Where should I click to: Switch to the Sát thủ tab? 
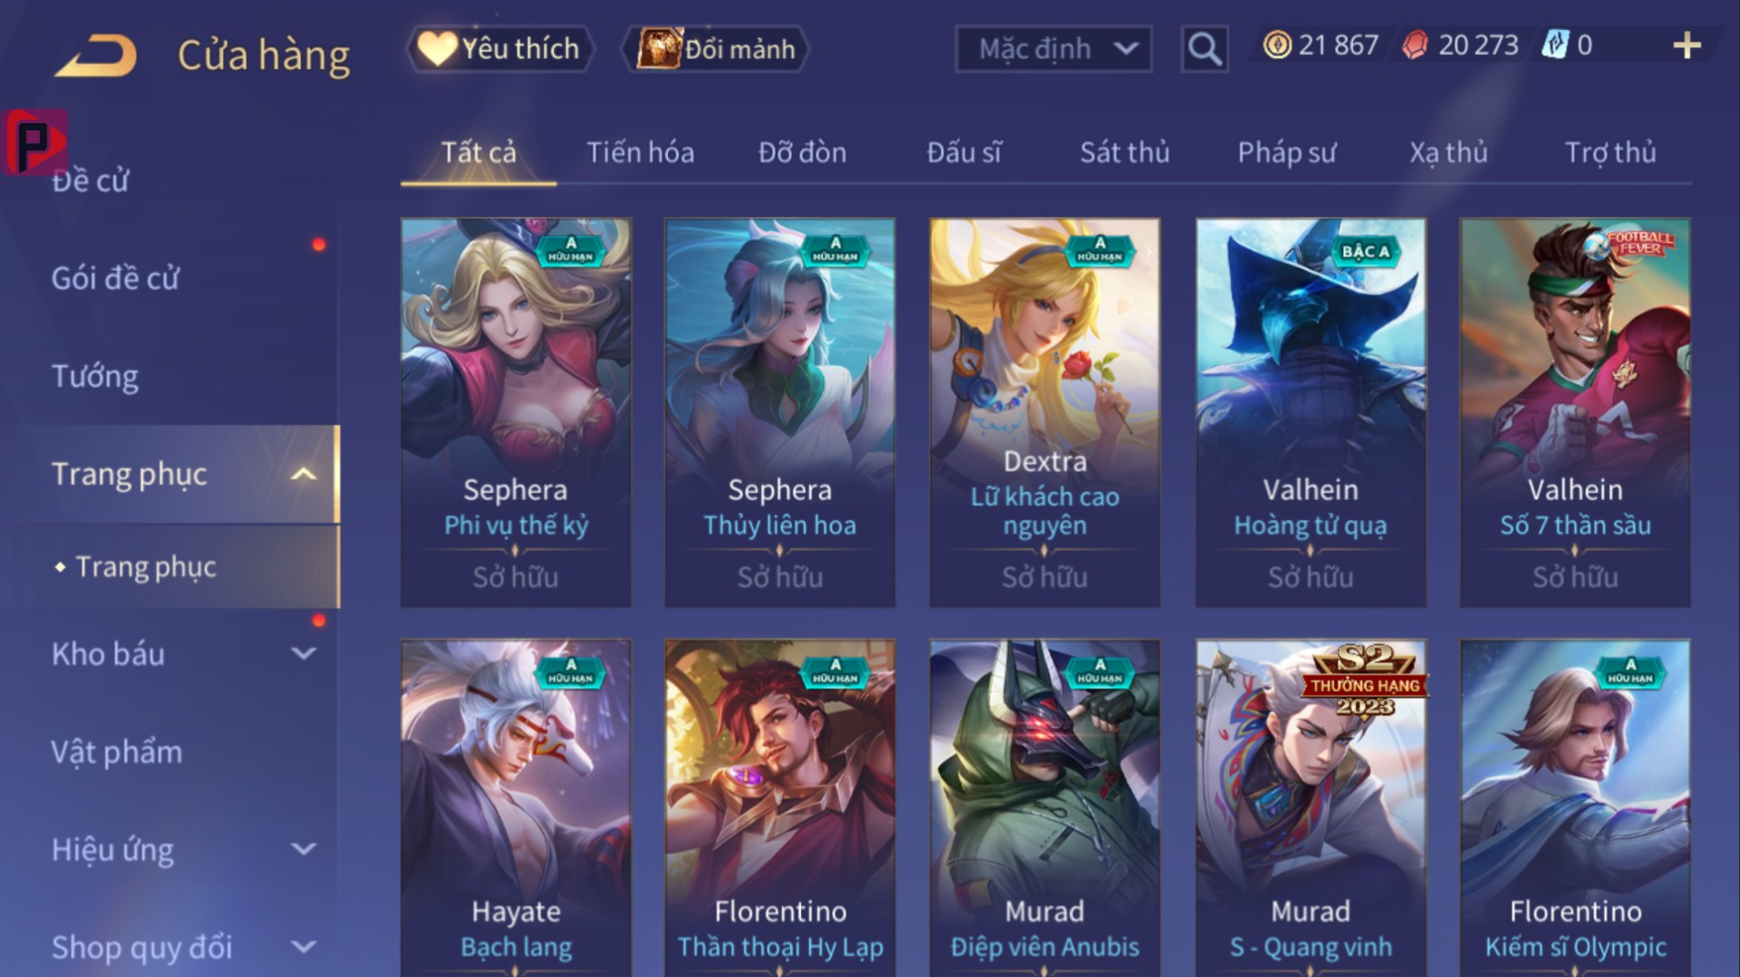[1124, 152]
